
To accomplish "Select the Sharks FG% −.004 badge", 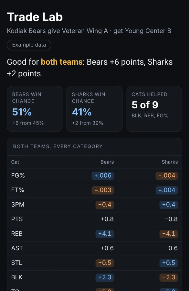I will 167,176.
